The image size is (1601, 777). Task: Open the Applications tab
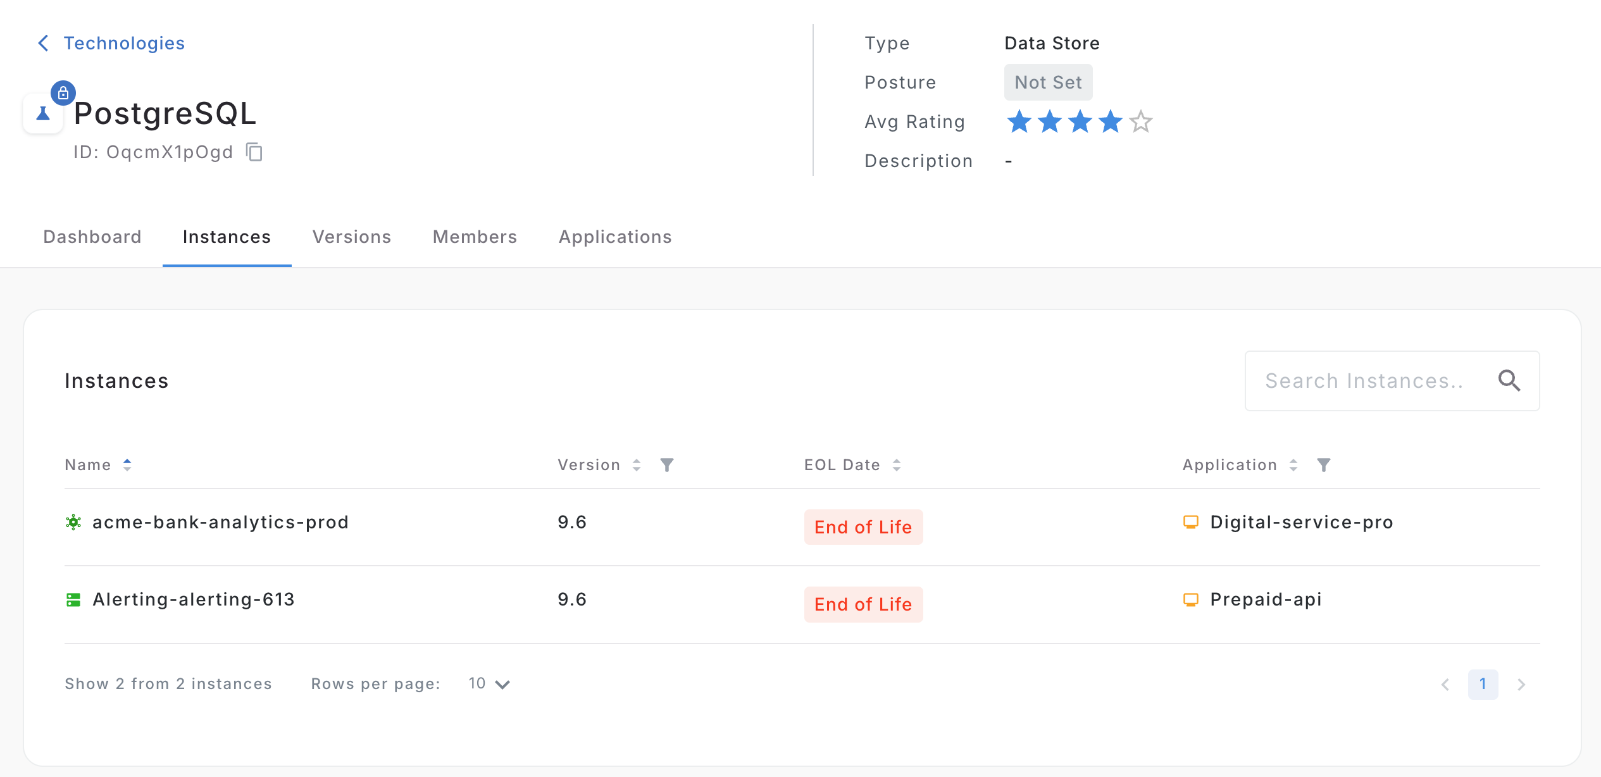[615, 237]
